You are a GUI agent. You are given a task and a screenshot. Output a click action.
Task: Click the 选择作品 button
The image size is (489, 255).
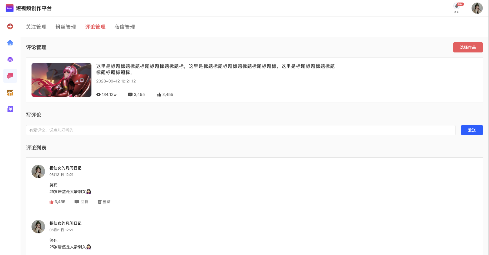point(468,47)
